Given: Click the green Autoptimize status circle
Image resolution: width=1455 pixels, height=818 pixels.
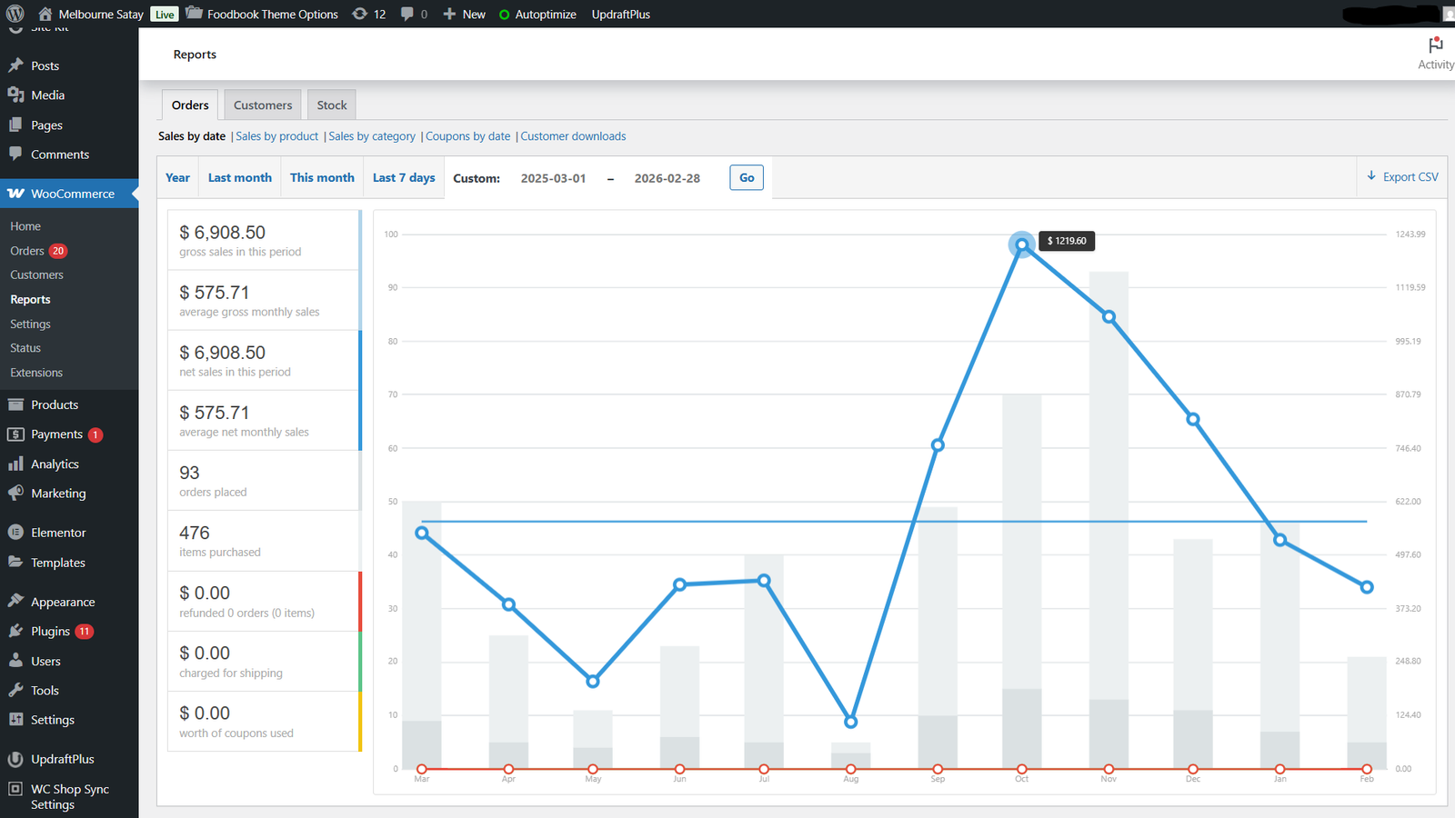Looking at the screenshot, I should (x=504, y=15).
